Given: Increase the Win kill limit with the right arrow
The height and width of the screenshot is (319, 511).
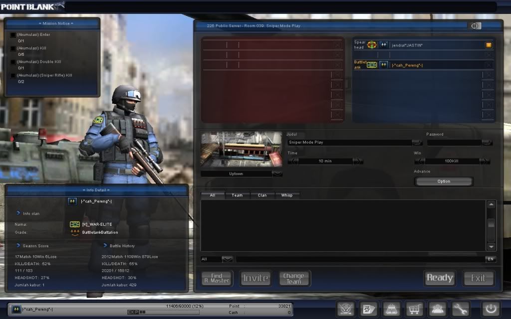Looking at the screenshot, I should click(x=485, y=161).
